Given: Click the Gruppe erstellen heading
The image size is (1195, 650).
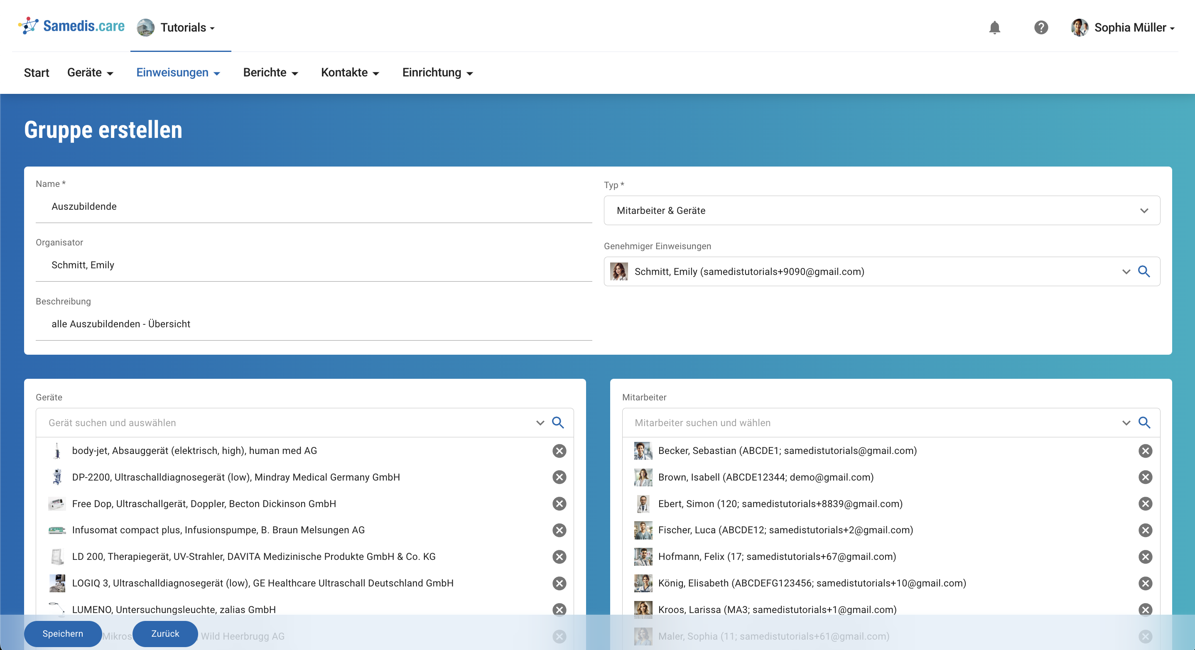Looking at the screenshot, I should pyautogui.click(x=103, y=130).
